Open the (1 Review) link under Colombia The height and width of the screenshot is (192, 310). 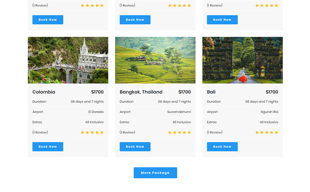[40, 132]
